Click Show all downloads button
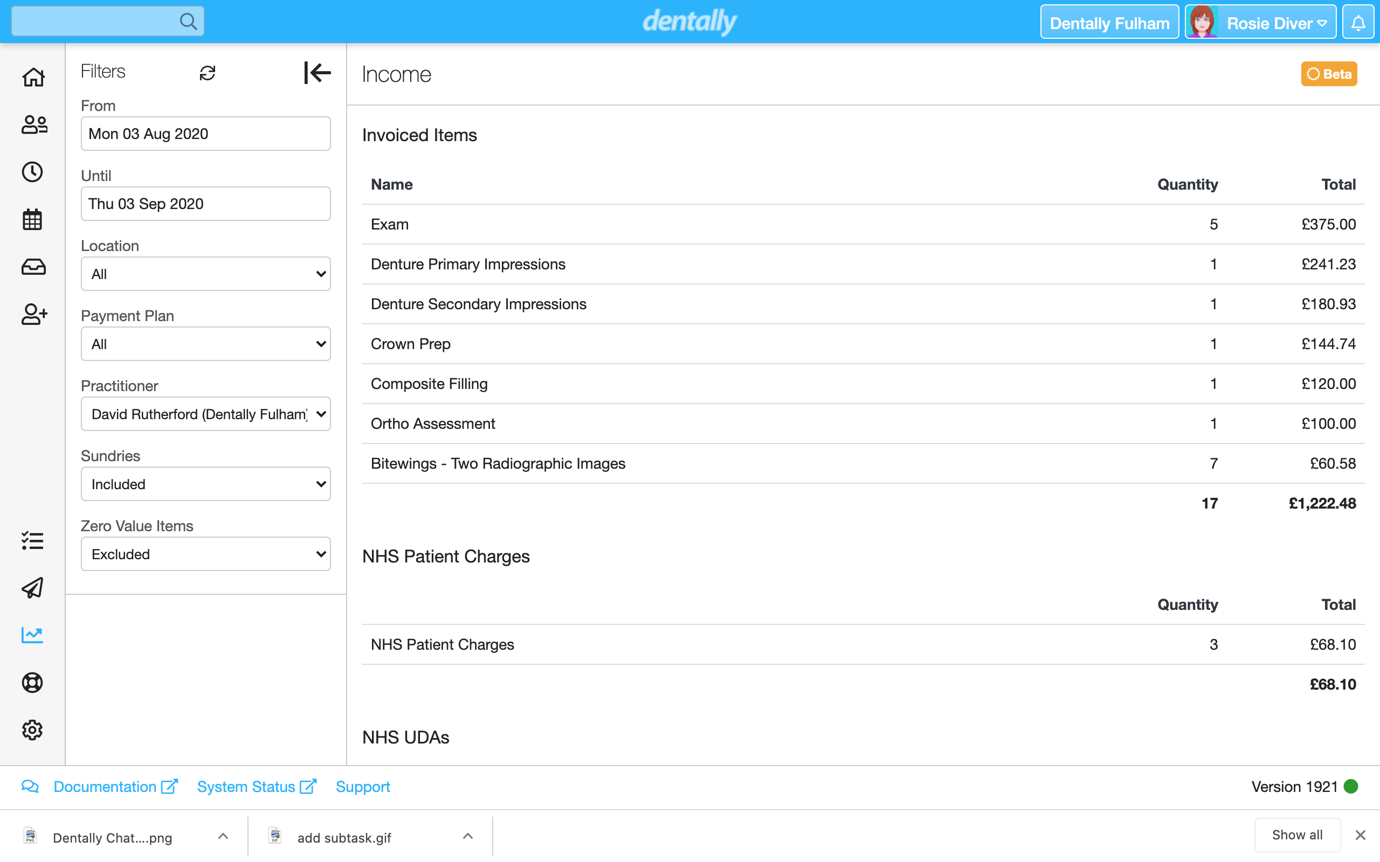The width and height of the screenshot is (1380, 862). [1297, 835]
